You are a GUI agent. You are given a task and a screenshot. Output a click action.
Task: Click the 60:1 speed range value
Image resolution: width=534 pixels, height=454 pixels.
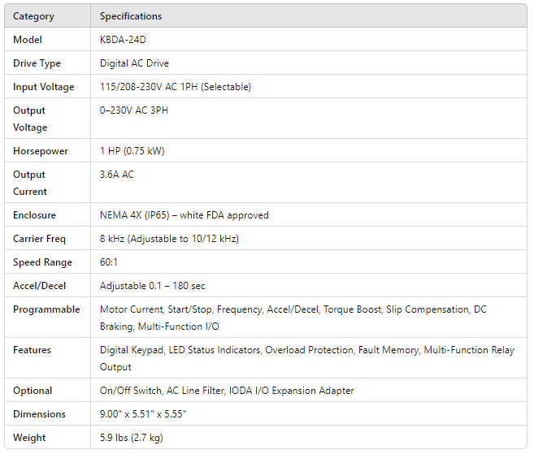tap(111, 262)
